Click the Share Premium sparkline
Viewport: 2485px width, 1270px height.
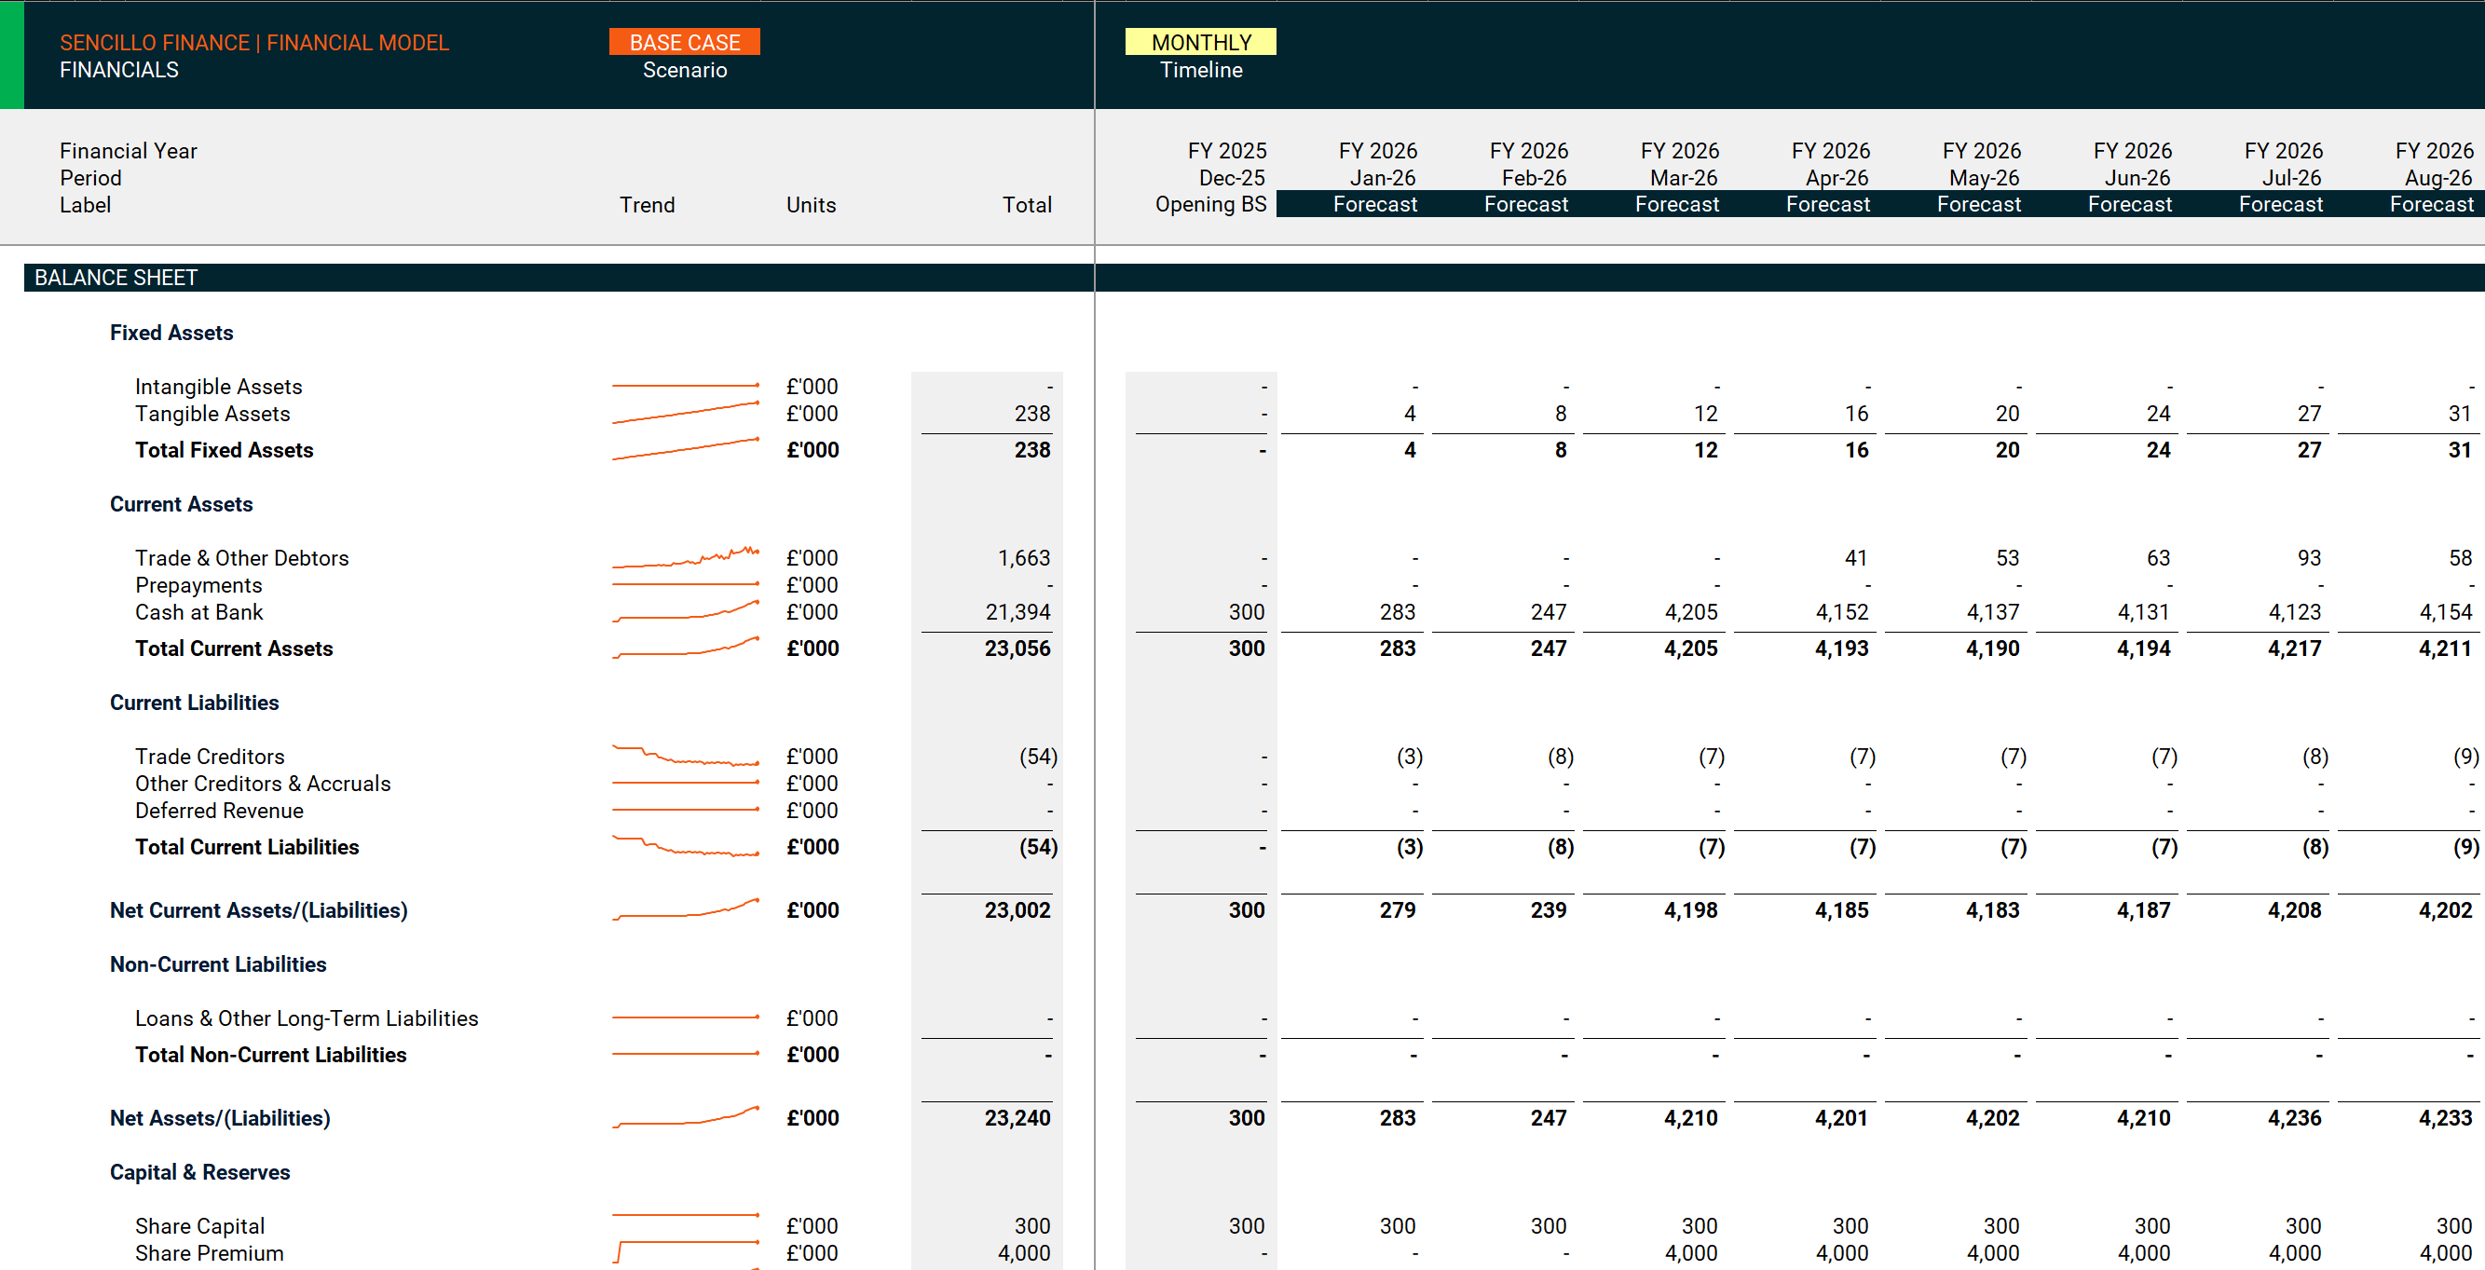coord(685,1252)
